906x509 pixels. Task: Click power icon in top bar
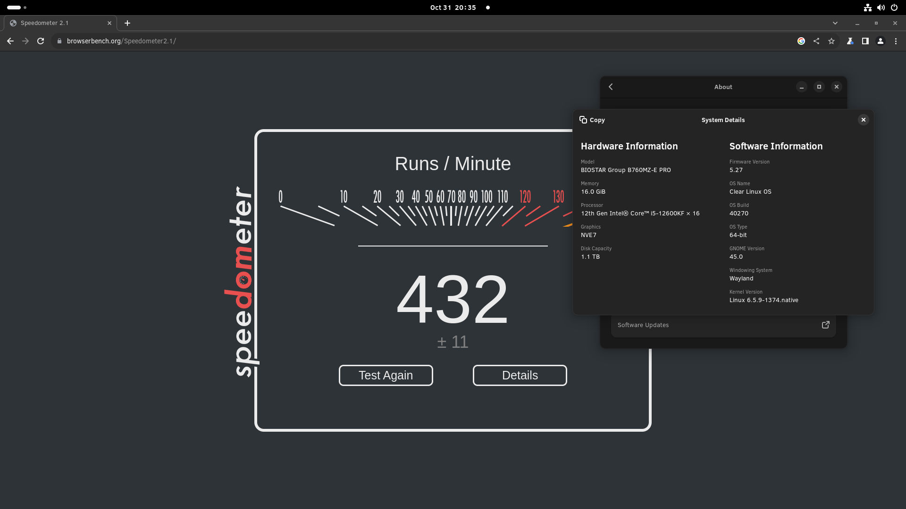894,8
